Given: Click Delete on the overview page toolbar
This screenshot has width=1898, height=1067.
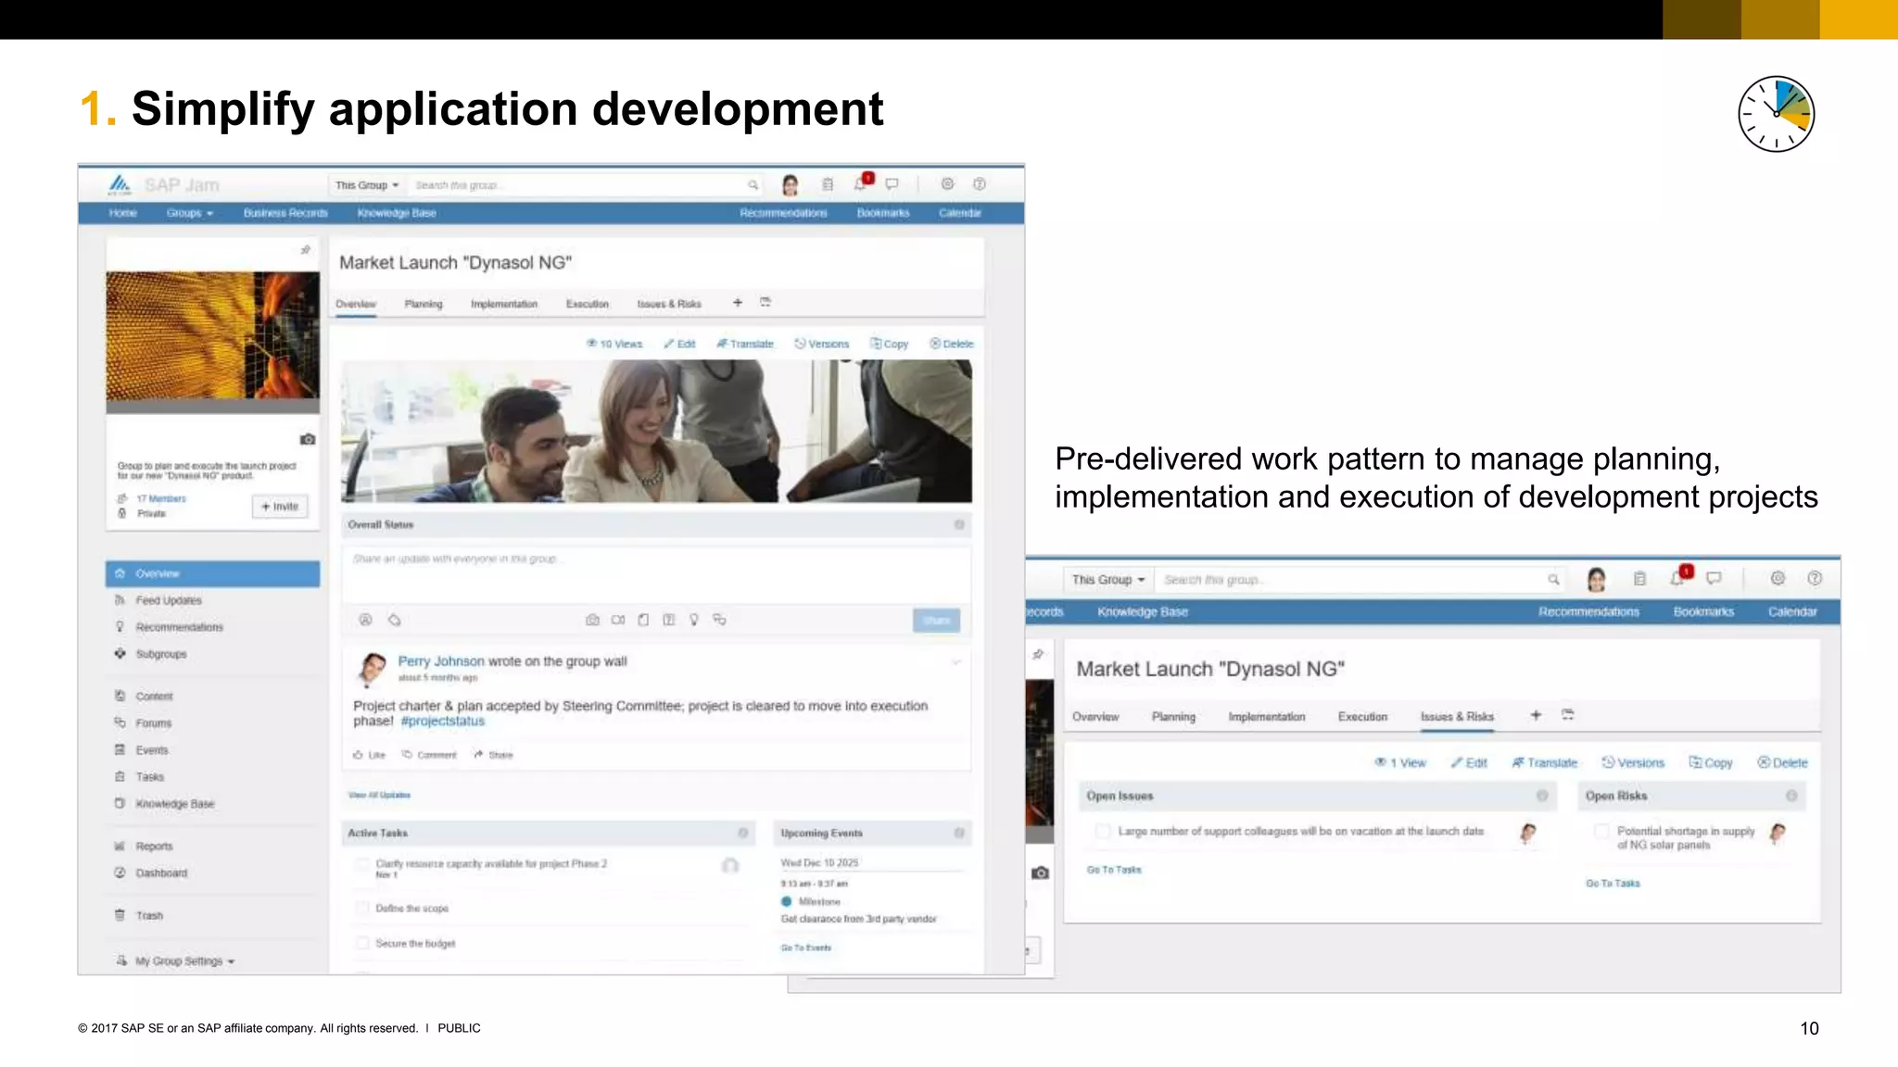Looking at the screenshot, I should pos(952,344).
